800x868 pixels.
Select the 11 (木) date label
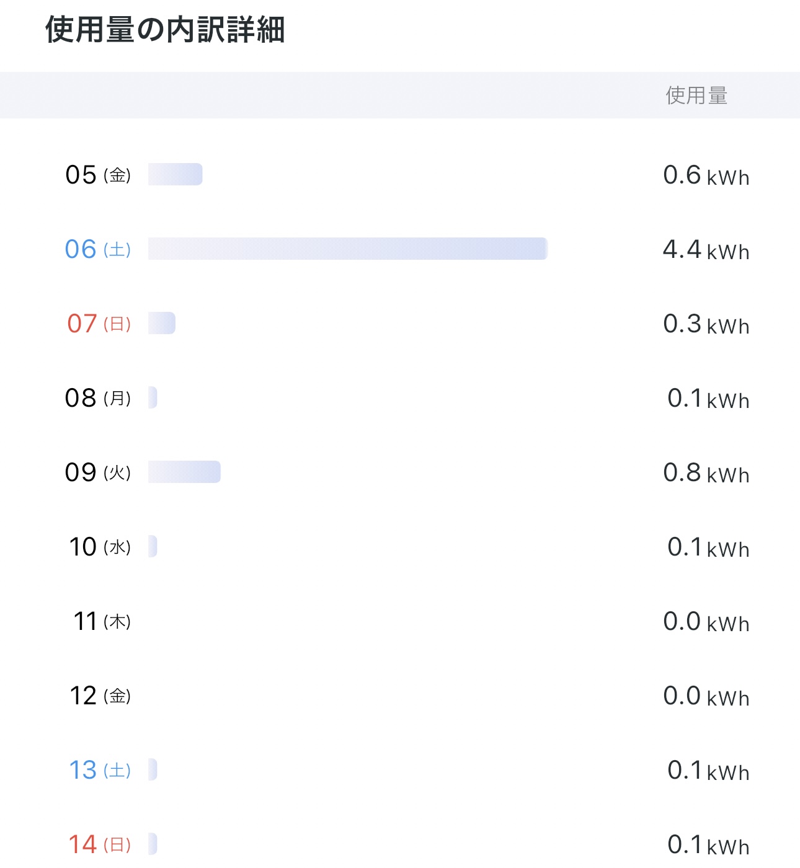[102, 621]
